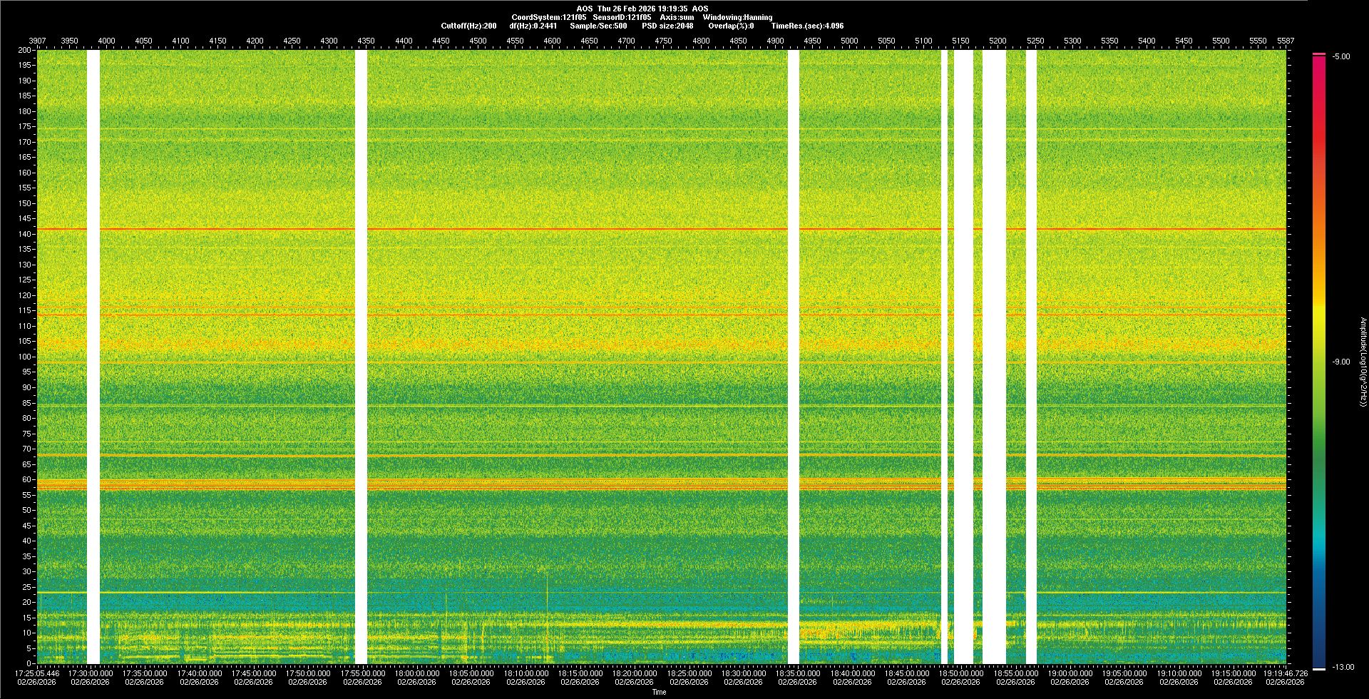Select the 19:00:00.000 time axis tick

1070,673
